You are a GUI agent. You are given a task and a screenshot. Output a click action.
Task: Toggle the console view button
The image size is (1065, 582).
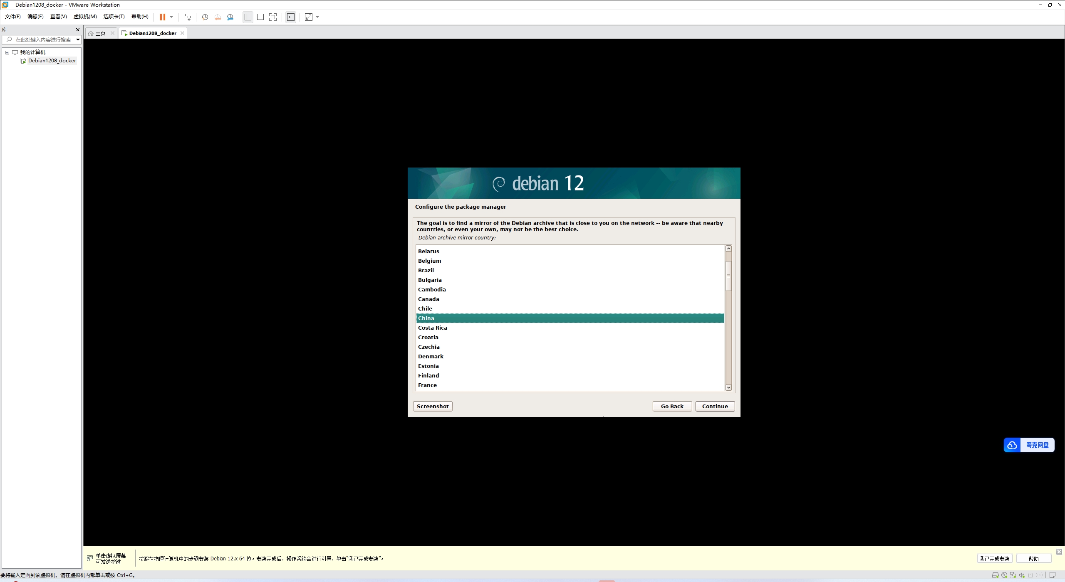[x=291, y=17]
